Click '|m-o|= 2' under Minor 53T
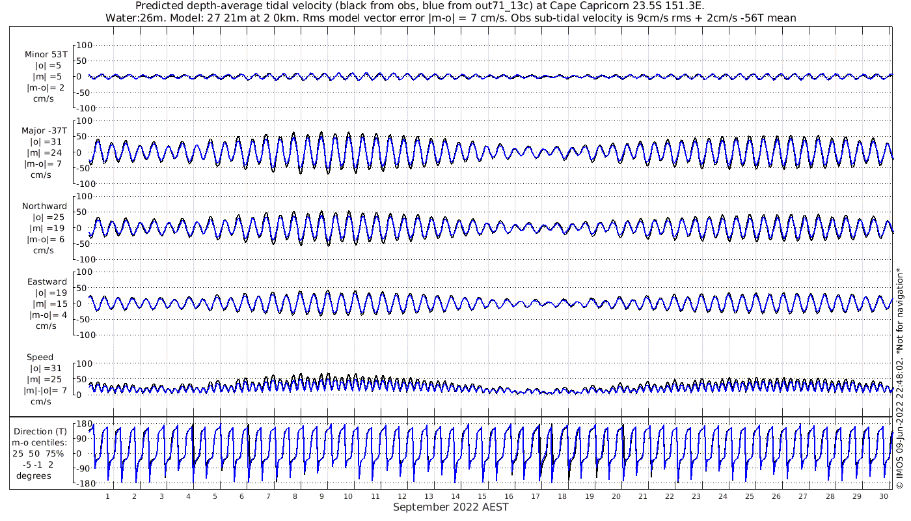This screenshot has width=911, height=521. (x=46, y=88)
